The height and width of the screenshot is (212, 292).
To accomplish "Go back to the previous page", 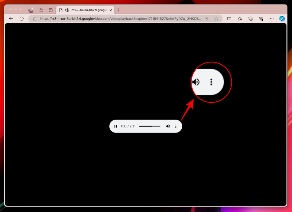I will click(x=11, y=19).
